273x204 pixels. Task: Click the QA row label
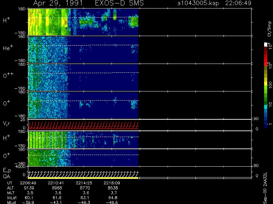tap(6, 176)
